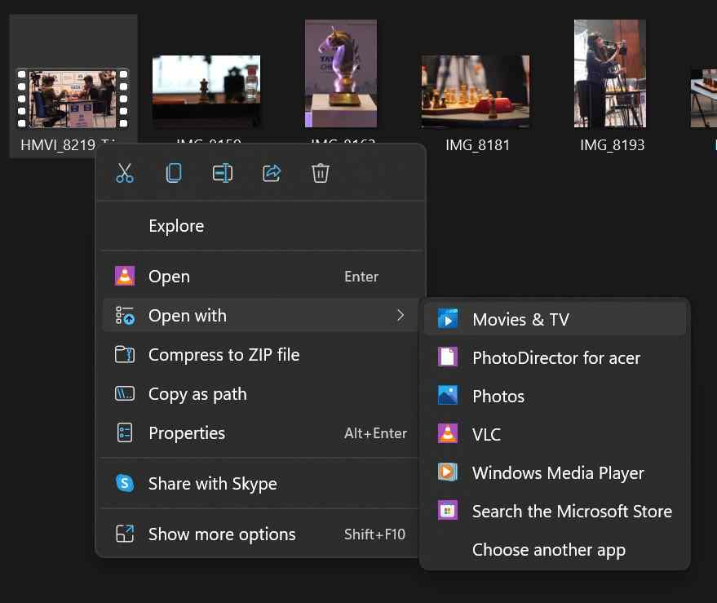Click the Delete trash can icon
The height and width of the screenshot is (603, 717).
click(320, 174)
